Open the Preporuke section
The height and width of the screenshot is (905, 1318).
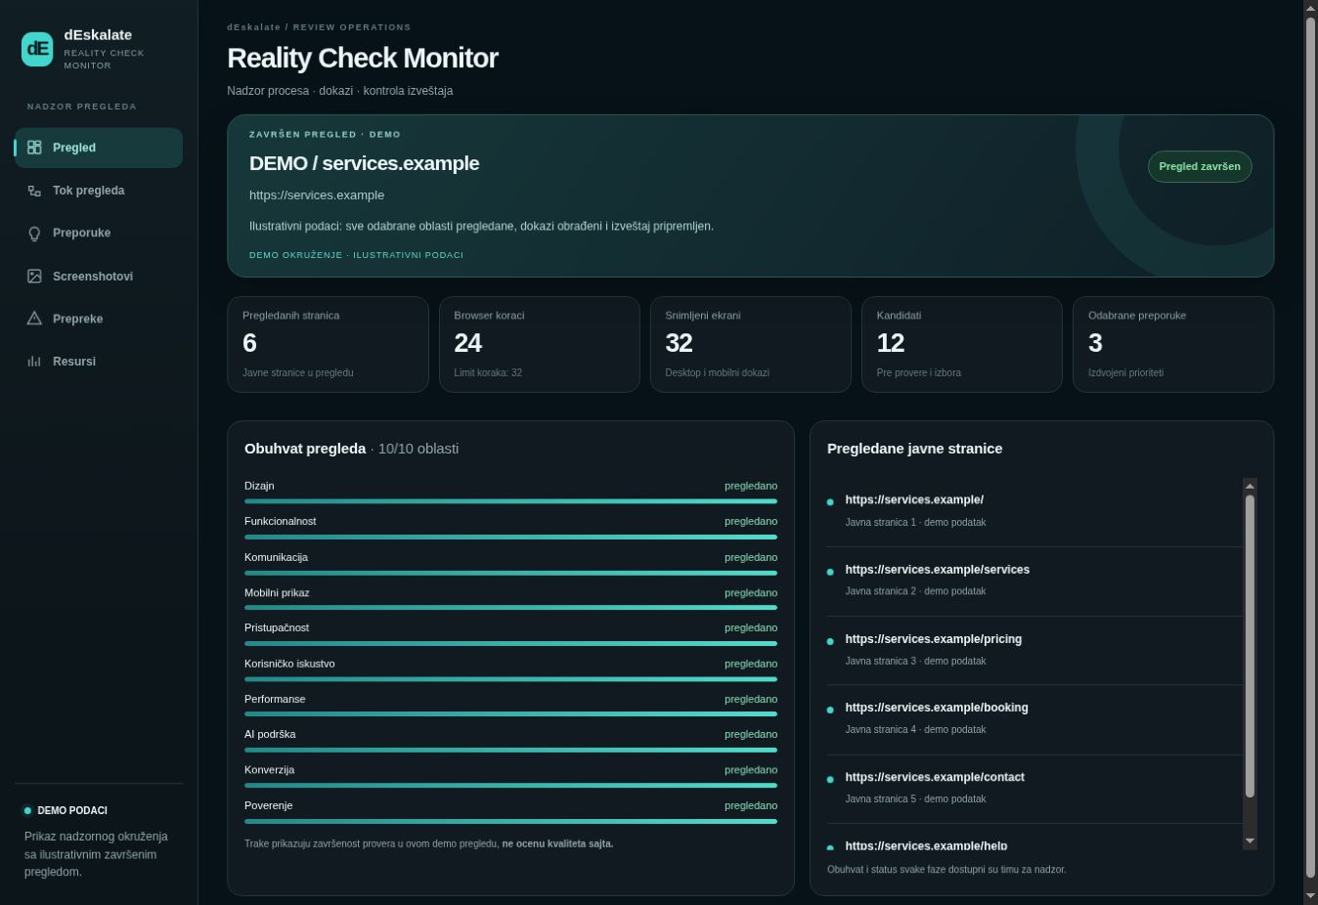click(99, 234)
